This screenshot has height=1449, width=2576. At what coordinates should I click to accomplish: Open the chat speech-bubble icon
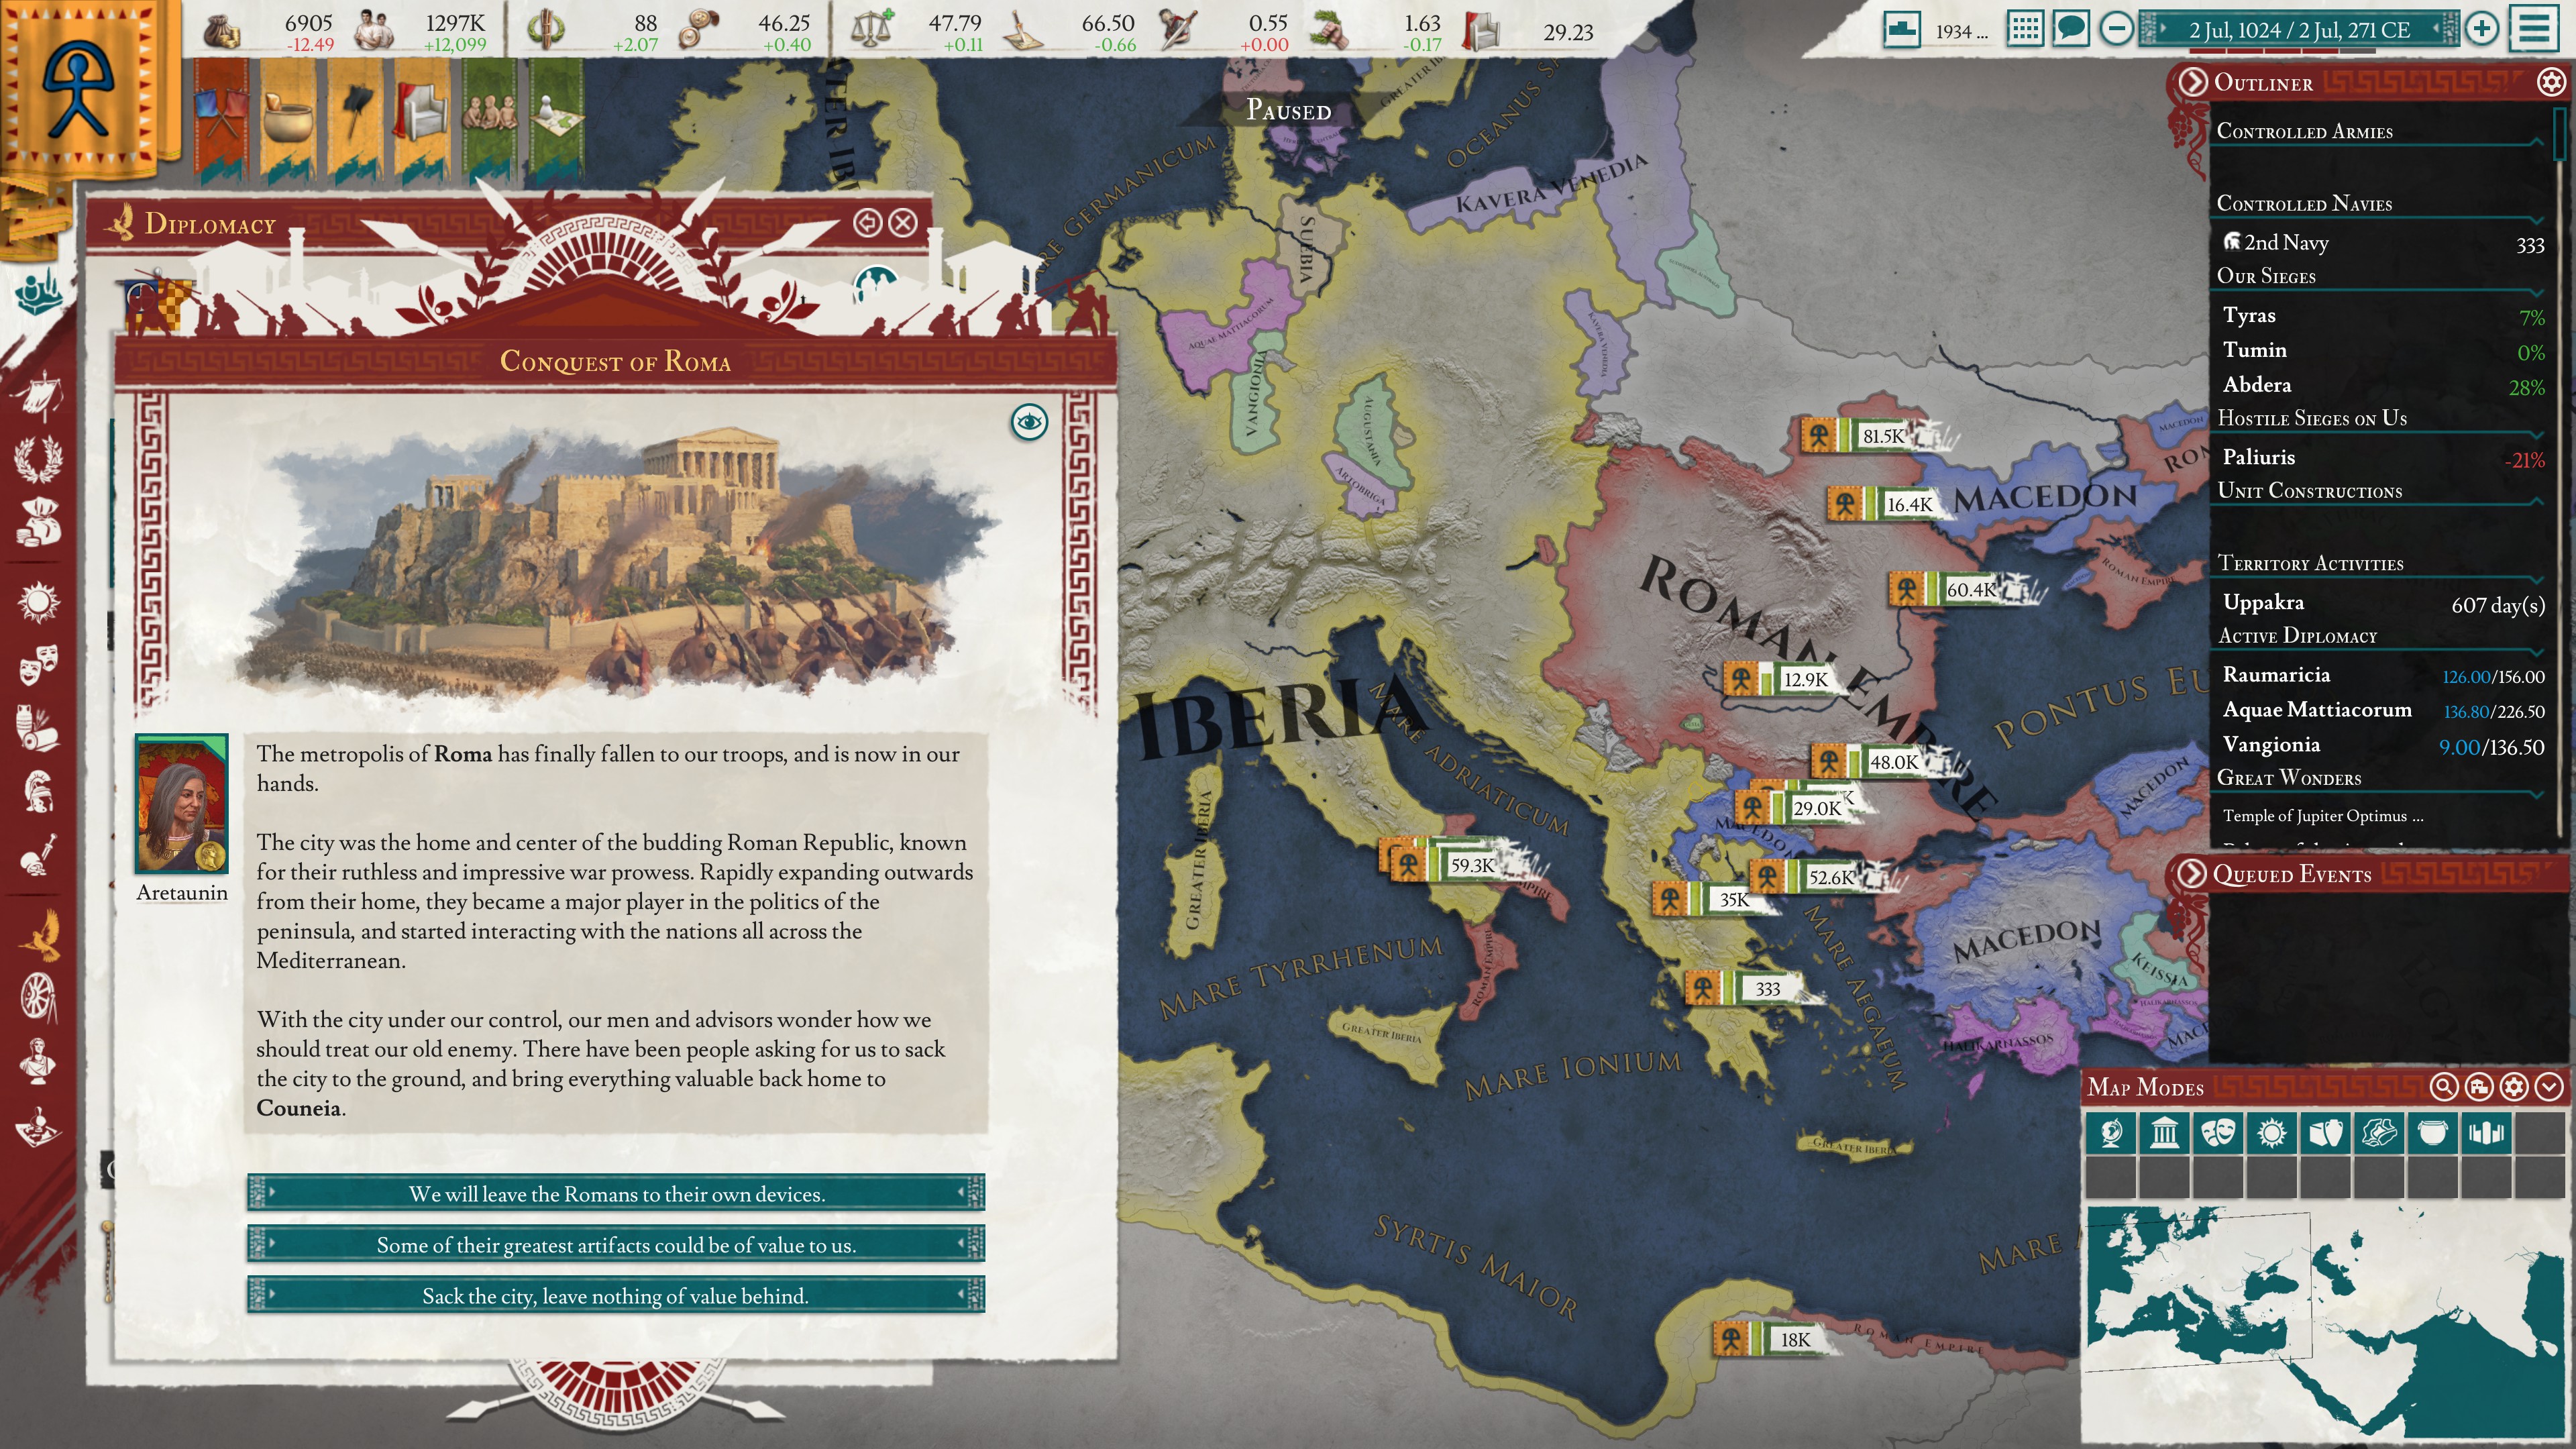click(x=2071, y=28)
